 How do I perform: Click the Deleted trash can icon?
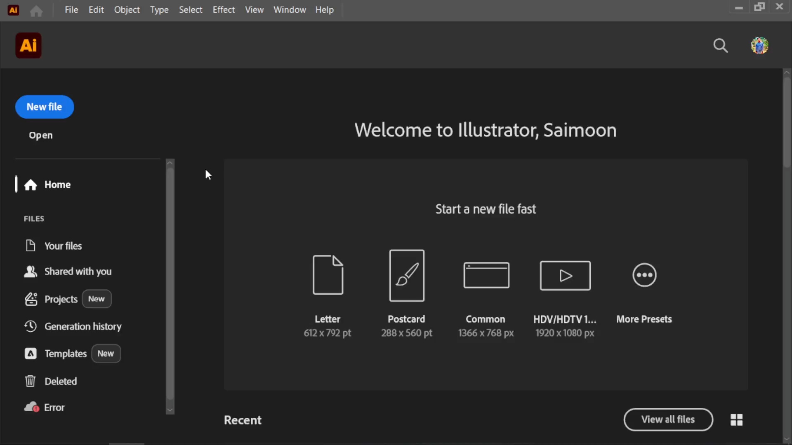pos(30,381)
